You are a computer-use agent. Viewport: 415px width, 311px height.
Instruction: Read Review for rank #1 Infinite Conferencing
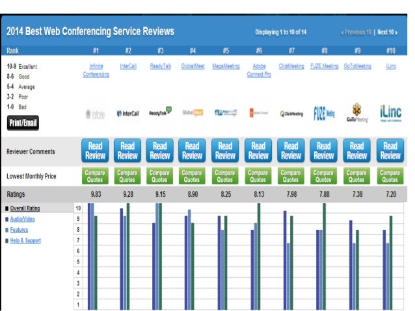tap(95, 151)
